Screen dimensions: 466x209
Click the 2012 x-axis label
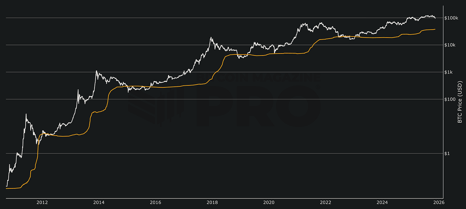pos(42,202)
